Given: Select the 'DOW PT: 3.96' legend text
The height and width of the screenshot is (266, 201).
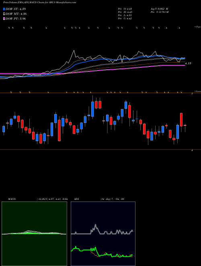Looking at the screenshot, I should click(16, 19).
